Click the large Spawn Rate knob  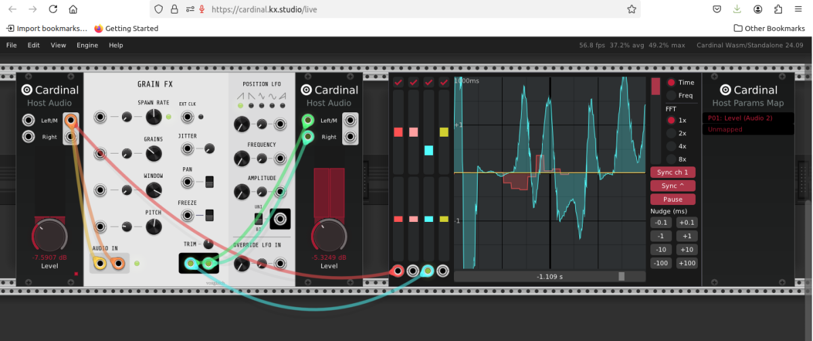point(154,117)
